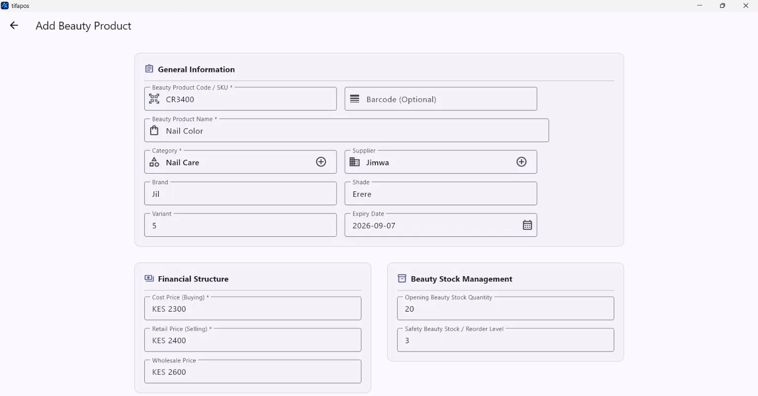Click the barcode lines icon
This screenshot has width=758, height=396.
coord(355,99)
